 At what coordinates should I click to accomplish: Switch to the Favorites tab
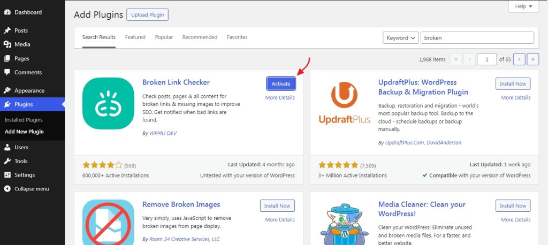click(237, 37)
